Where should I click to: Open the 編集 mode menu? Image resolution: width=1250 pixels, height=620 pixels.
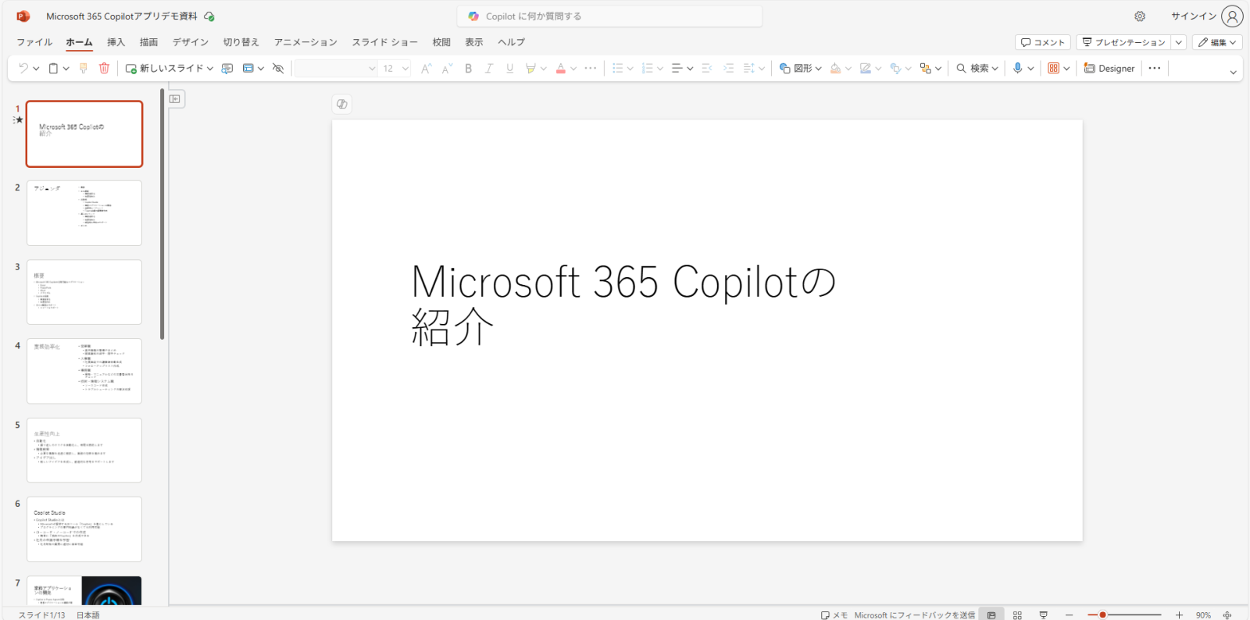pos(1217,42)
